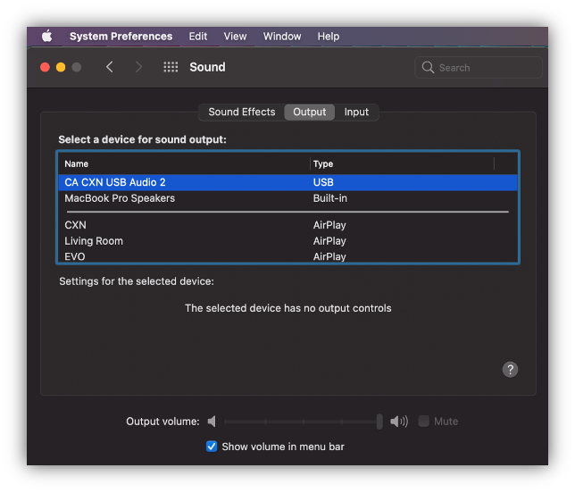Open the Window menu
Image resolution: width=575 pixels, height=493 pixels.
tap(281, 37)
